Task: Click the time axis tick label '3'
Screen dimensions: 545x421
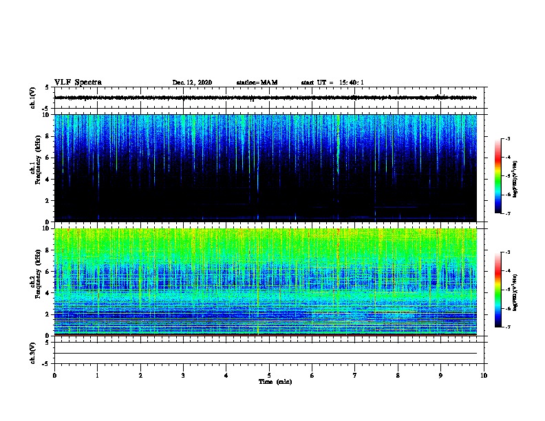Action: pyautogui.click(x=183, y=376)
